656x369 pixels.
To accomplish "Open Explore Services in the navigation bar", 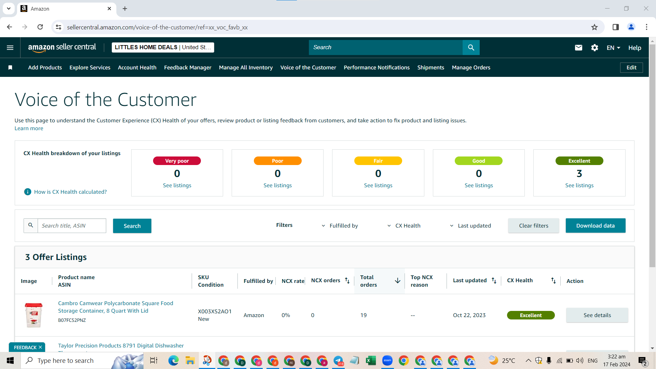I will click(90, 68).
